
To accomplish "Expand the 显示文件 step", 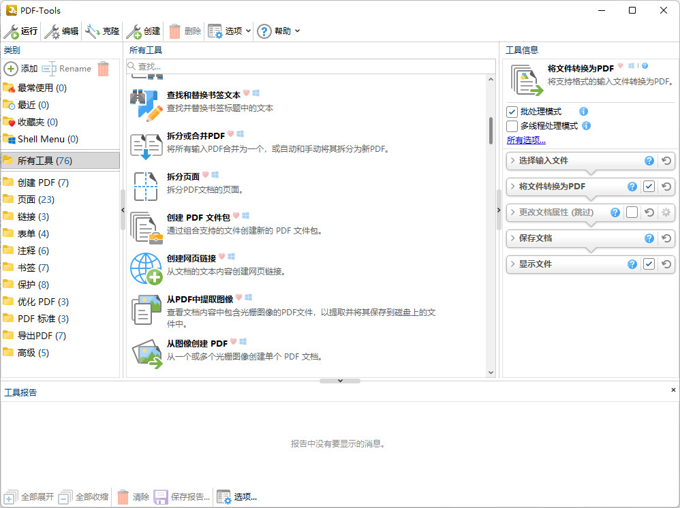I will pos(512,264).
